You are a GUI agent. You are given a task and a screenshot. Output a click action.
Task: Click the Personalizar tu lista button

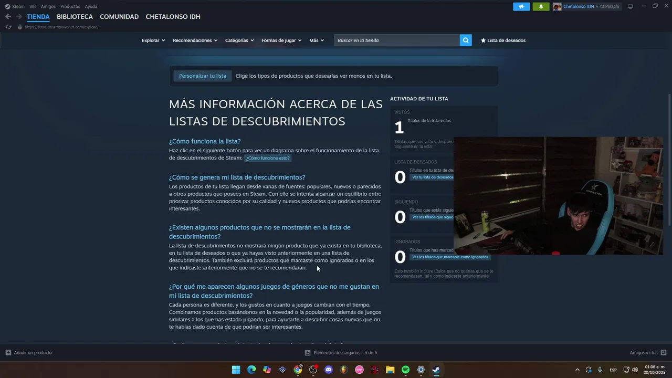click(x=203, y=76)
